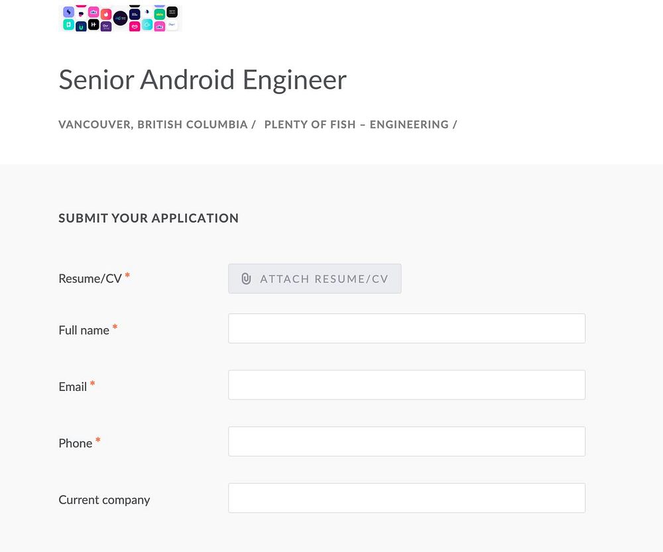Click the Plenty of Fish – Engineering team text
The image size is (663, 552).
(357, 125)
